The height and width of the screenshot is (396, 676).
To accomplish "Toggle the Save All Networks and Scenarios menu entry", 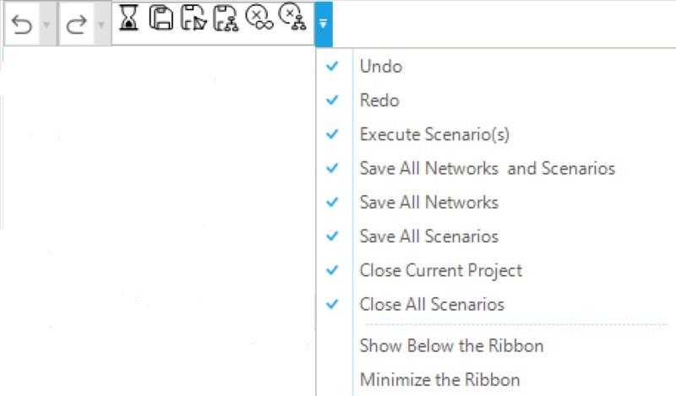I will click(487, 168).
